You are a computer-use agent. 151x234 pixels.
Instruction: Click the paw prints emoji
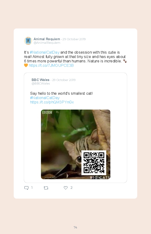coord(125,61)
